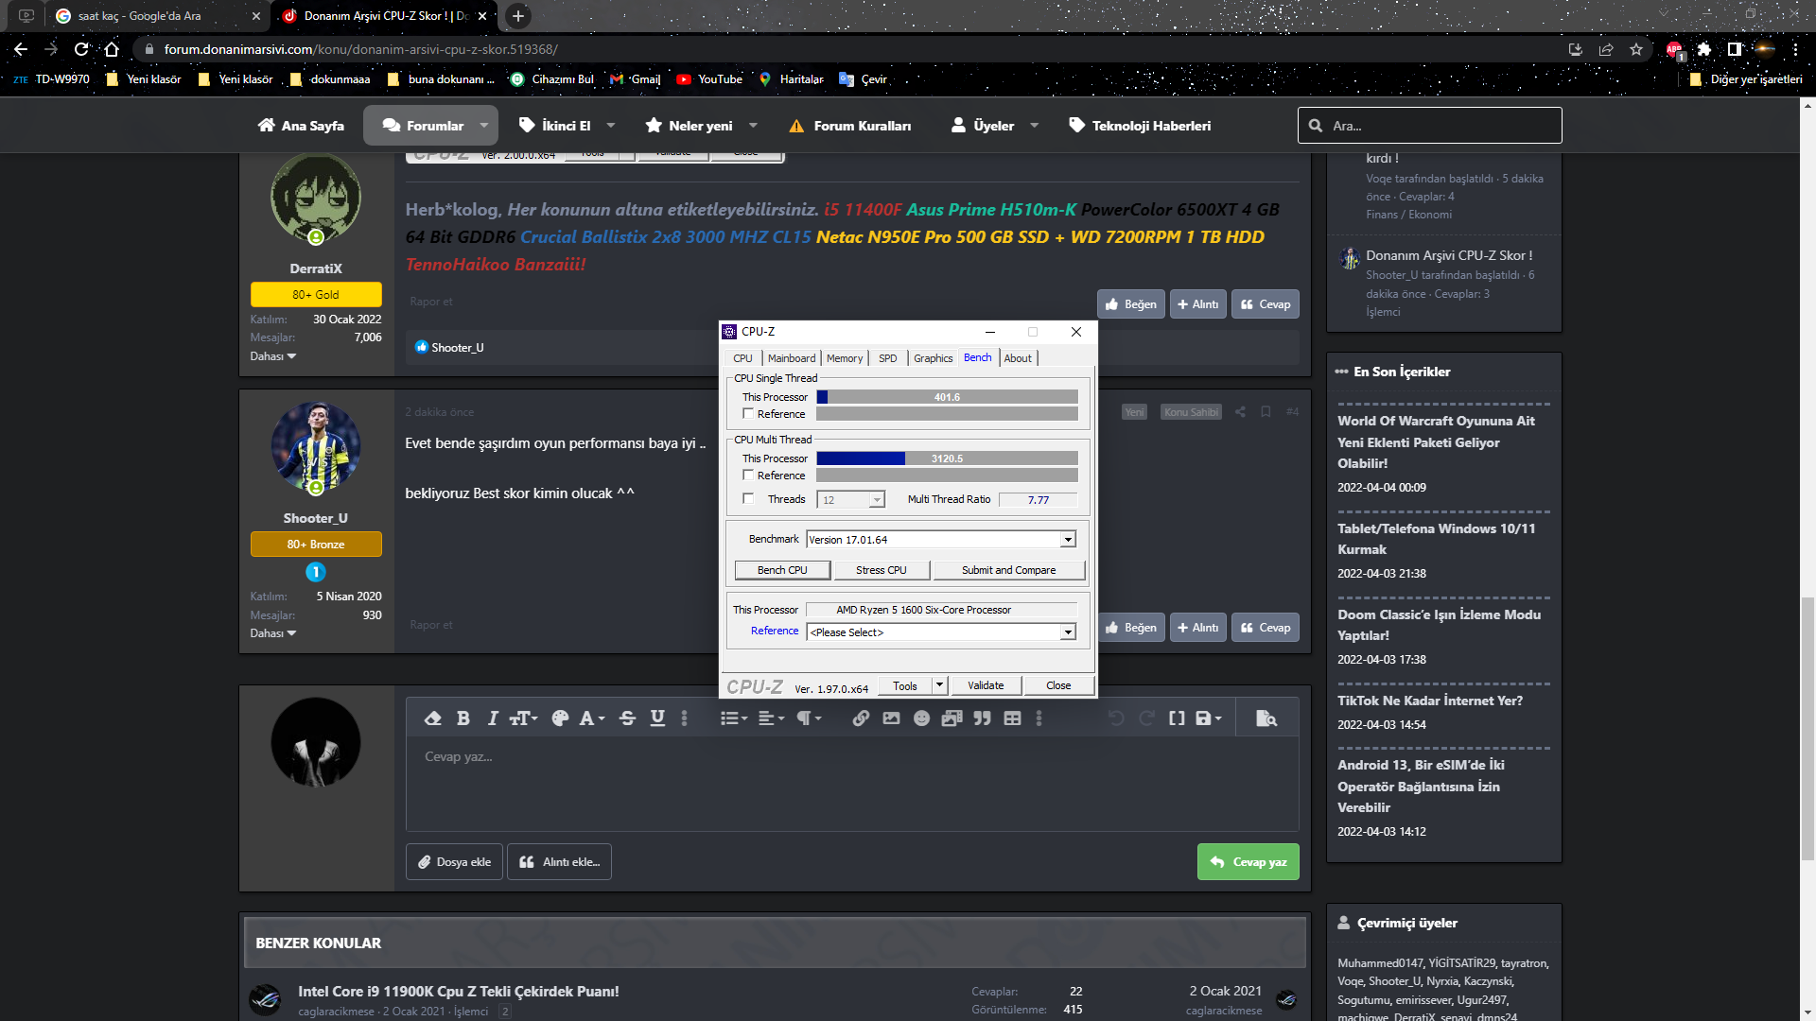Check the Multi Thread Reference checkbox
The image size is (1816, 1021).
pos(748,476)
